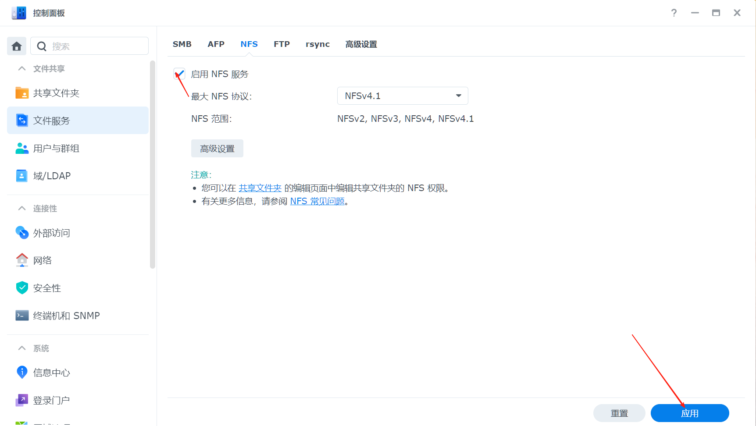Switch to the FTP tab
Image resolution: width=756 pixels, height=426 pixels.
282,44
